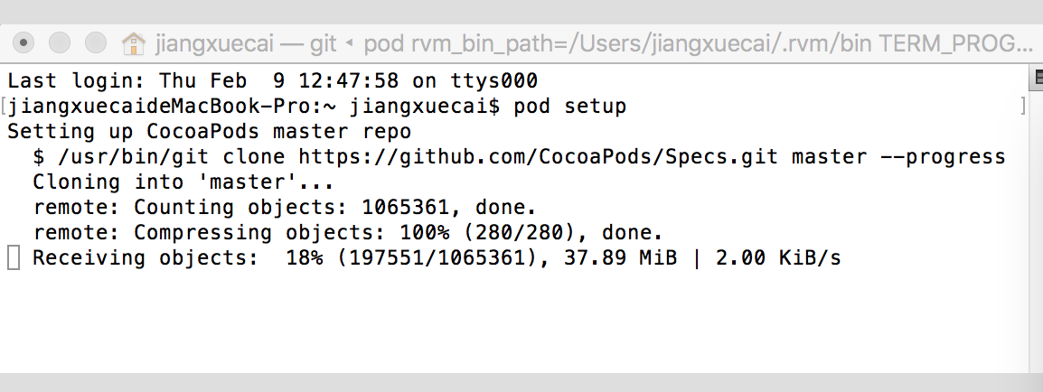1043x392 pixels.
Task: Click the GitHub CocoaPods Specs.git URL
Action: pyautogui.click(x=538, y=157)
